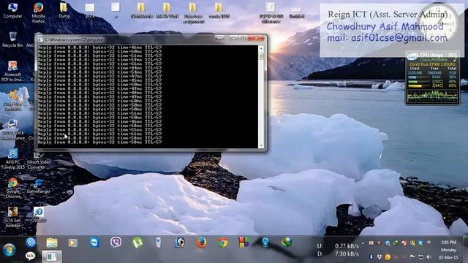Viewport: 468px width, 263px height.
Task: Click the ping.exe console scrollbar down arrow
Action: point(261,145)
